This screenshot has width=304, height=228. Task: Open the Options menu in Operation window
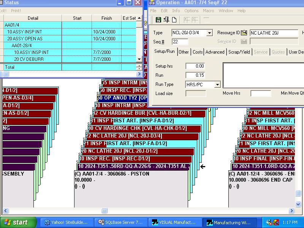pyautogui.click(x=191, y=11)
